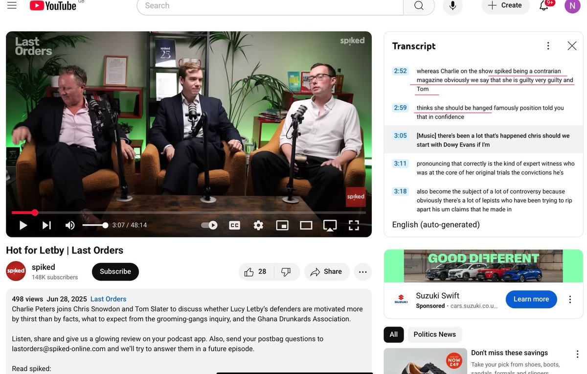Viewport: 587px width, 374px height.
Task: Seek on the video progress bar
Action: point(189,212)
